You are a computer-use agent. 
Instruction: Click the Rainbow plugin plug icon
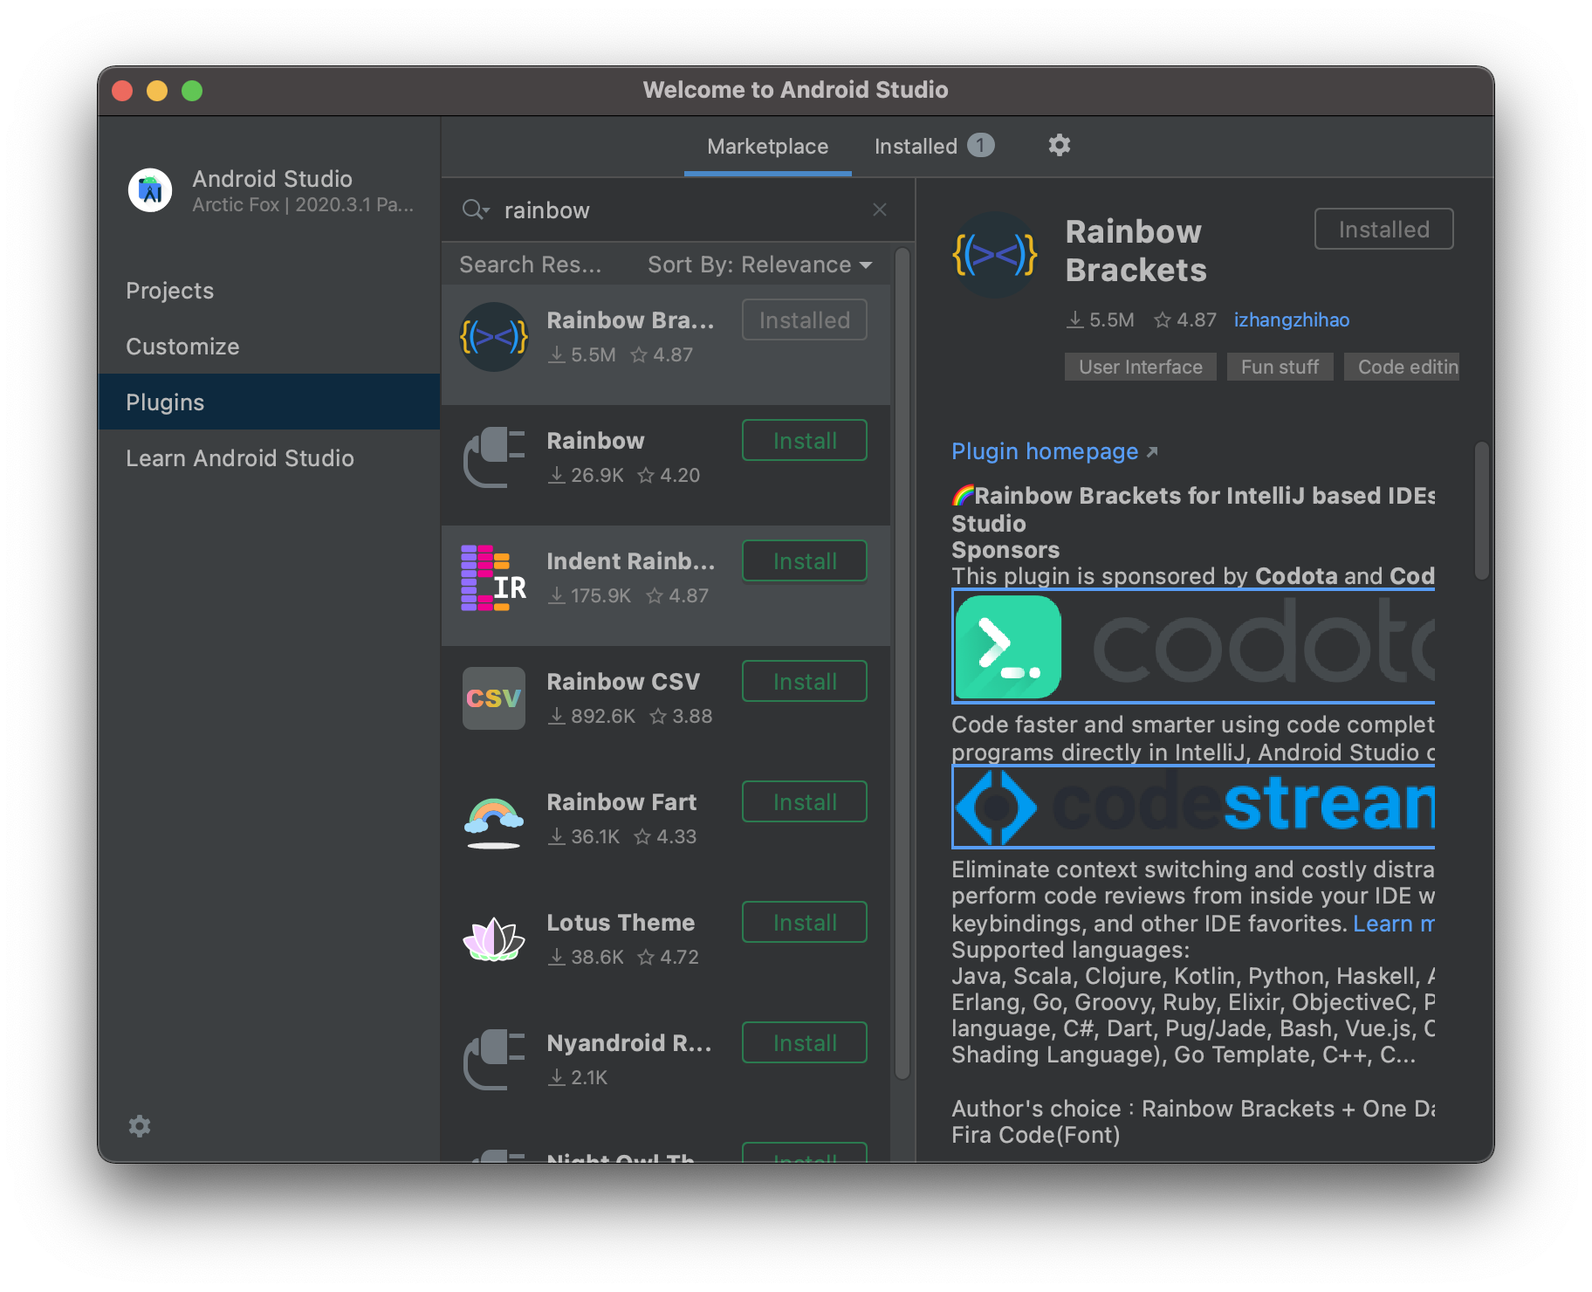point(494,457)
